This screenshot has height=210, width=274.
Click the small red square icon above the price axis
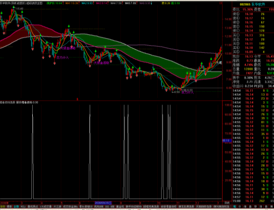pos(221,3)
